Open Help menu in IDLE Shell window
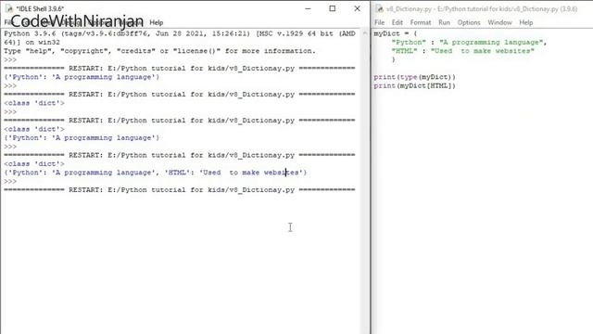Image resolution: width=593 pixels, height=334 pixels. [157, 22]
